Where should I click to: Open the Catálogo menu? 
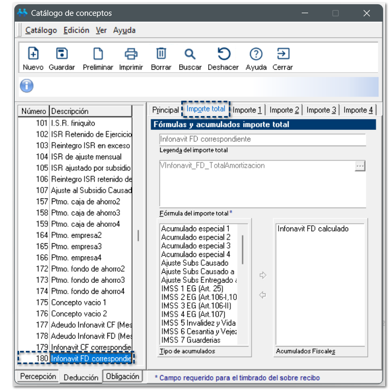(x=41, y=30)
